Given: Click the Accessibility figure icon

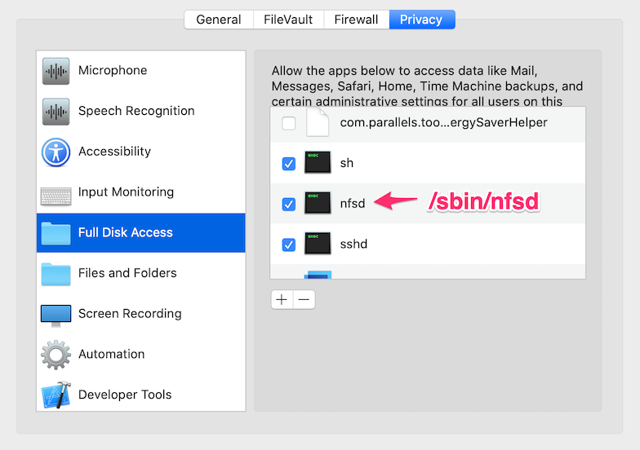Looking at the screenshot, I should click(56, 152).
